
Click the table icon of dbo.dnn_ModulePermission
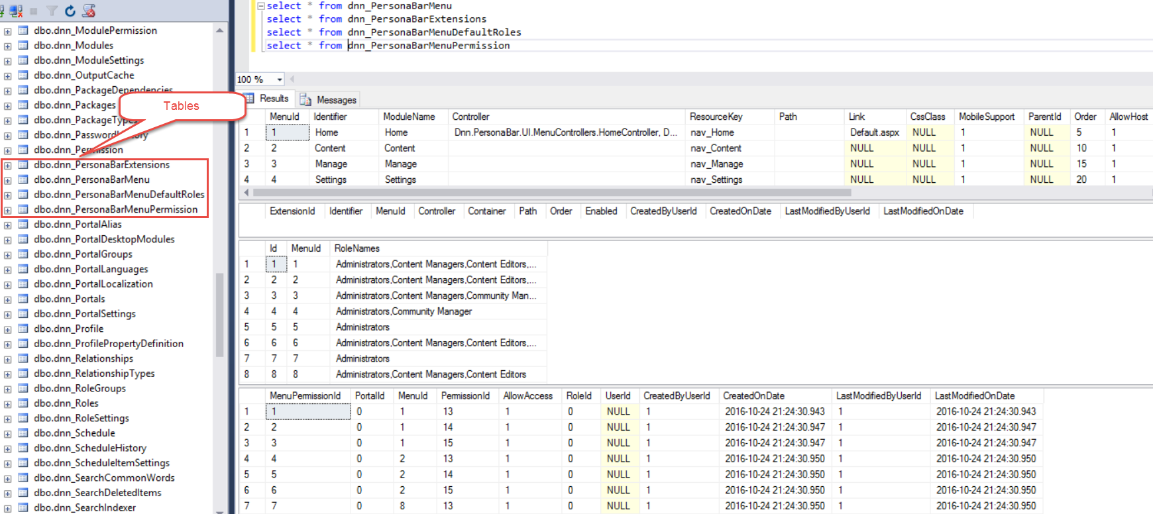click(x=23, y=30)
